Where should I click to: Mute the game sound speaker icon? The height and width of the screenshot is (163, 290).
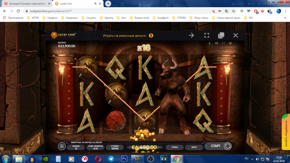coord(216,43)
